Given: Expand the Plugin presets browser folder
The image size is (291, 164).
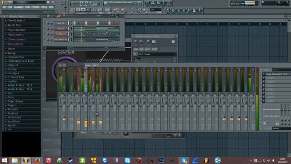Looking at the screenshot, I should [x=15, y=35].
